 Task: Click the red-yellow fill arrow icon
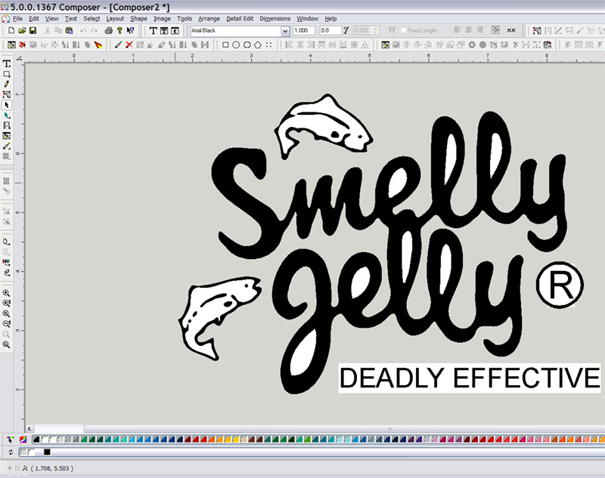(x=98, y=45)
